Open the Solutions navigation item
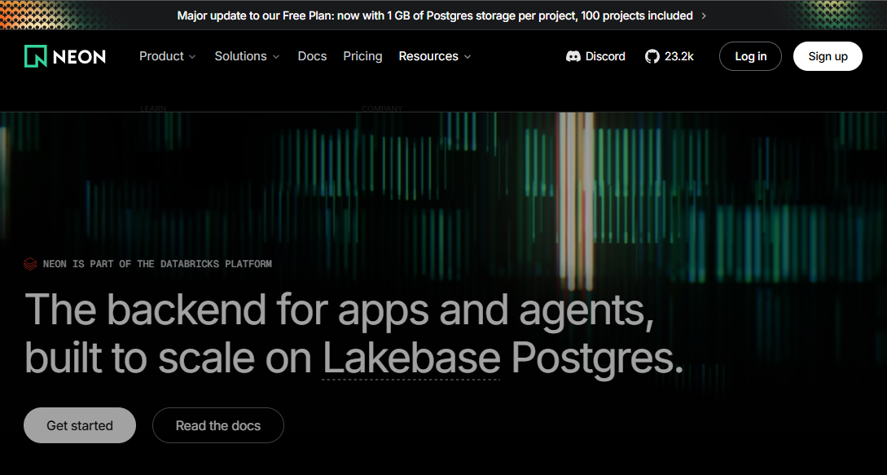 point(248,56)
